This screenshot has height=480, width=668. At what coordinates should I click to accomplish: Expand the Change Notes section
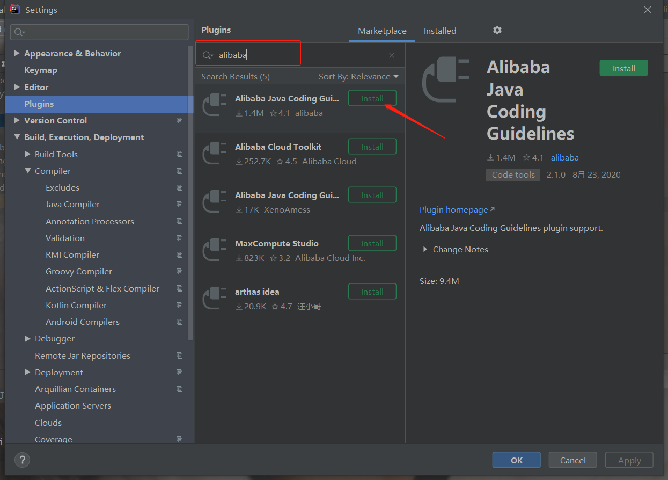(x=425, y=249)
